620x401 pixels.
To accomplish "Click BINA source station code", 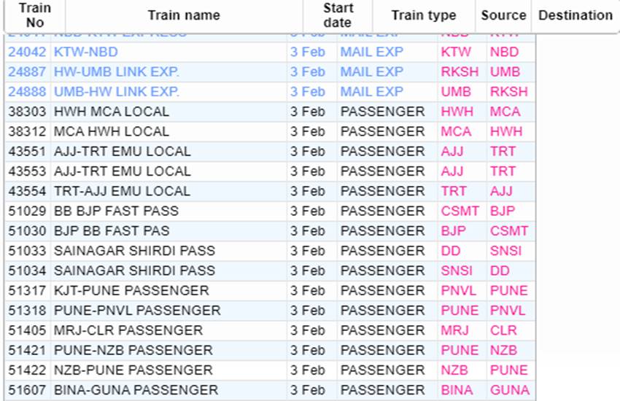I will [x=457, y=390].
